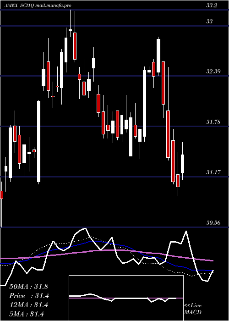Click the 33 price axis label
229x321 pixels.
(209, 21)
